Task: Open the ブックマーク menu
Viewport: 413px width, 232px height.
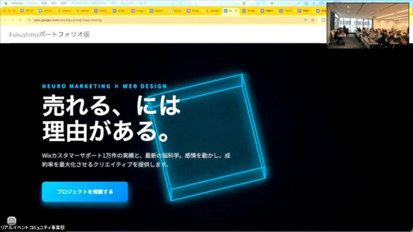Action: (79, 3)
